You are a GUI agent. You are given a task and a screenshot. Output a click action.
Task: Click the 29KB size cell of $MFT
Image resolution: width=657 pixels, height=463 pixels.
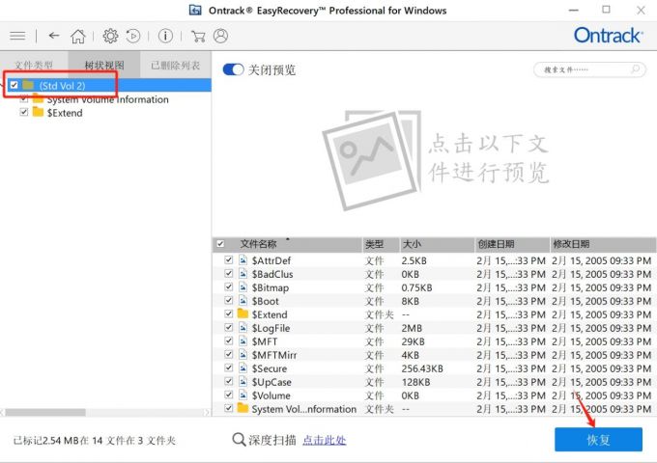click(413, 341)
